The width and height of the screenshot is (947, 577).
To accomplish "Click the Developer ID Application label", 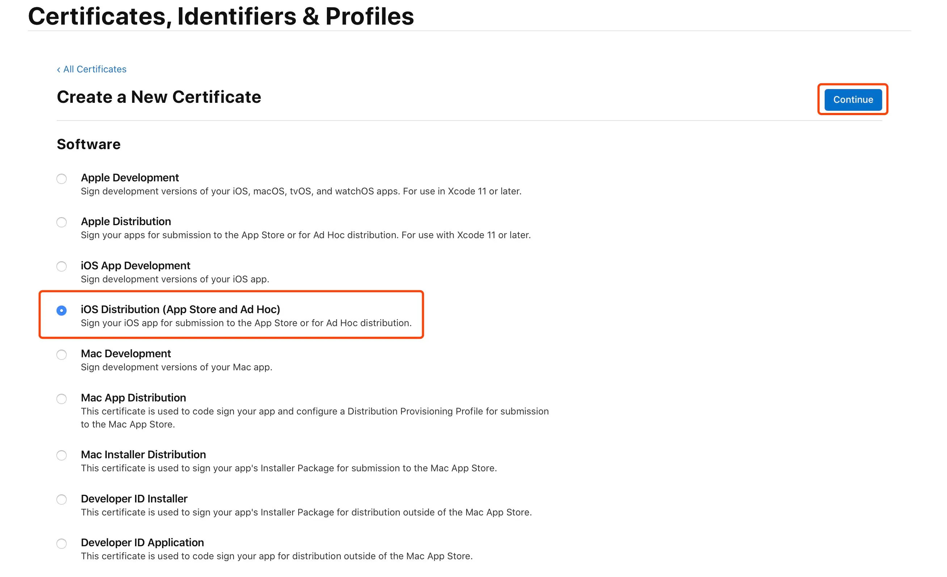I will click(x=142, y=542).
